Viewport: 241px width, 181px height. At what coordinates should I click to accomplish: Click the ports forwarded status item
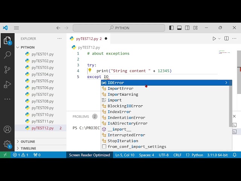click(x=37, y=155)
